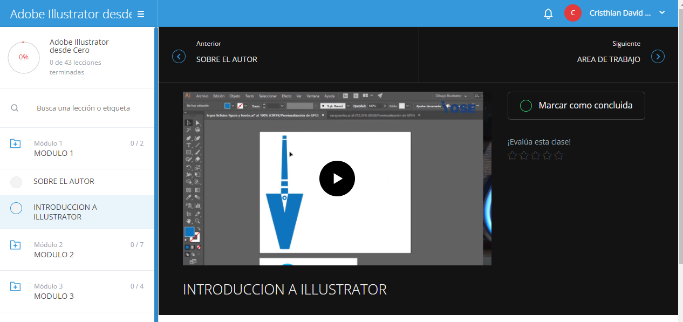Expand the MODULO 3 section
Viewport: 683px width, 322px height.
(54, 296)
